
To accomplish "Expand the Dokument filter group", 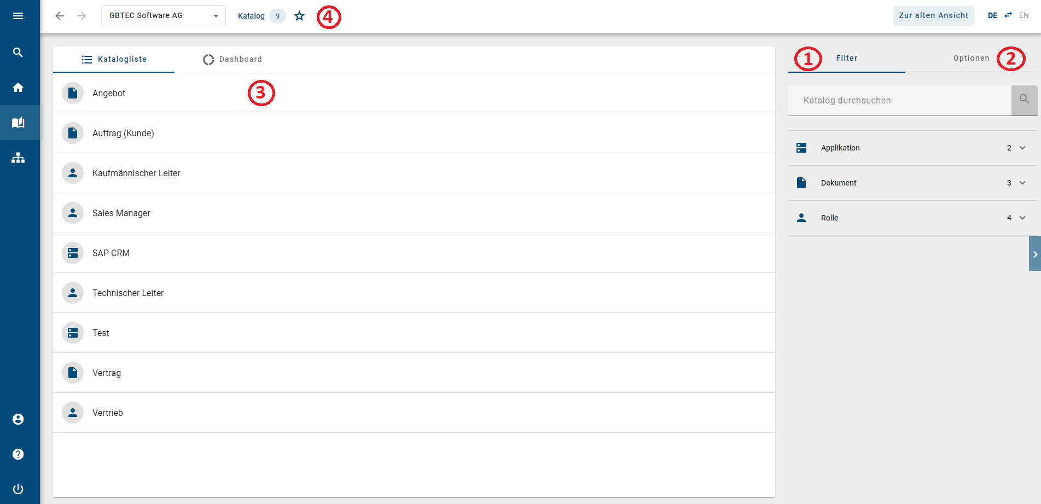I will point(1022,183).
